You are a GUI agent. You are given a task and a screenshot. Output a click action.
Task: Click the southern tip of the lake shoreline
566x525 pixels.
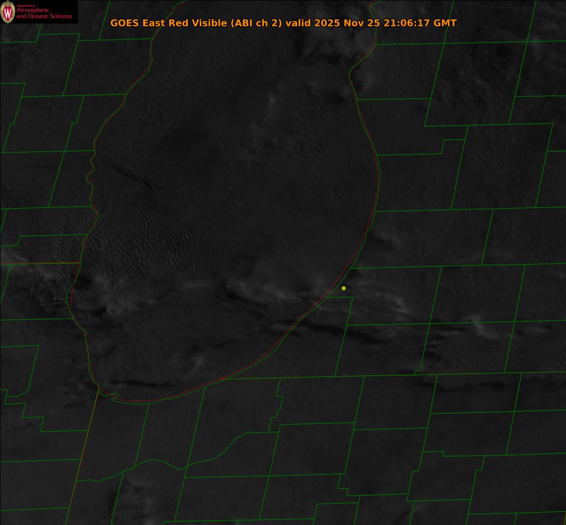pos(140,401)
